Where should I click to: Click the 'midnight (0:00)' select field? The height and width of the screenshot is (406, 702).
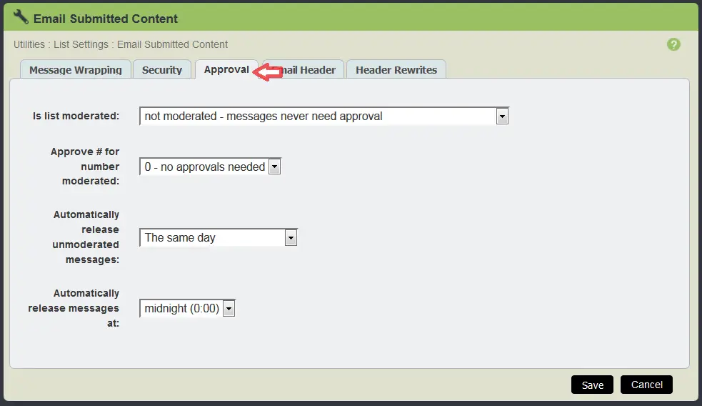click(187, 309)
